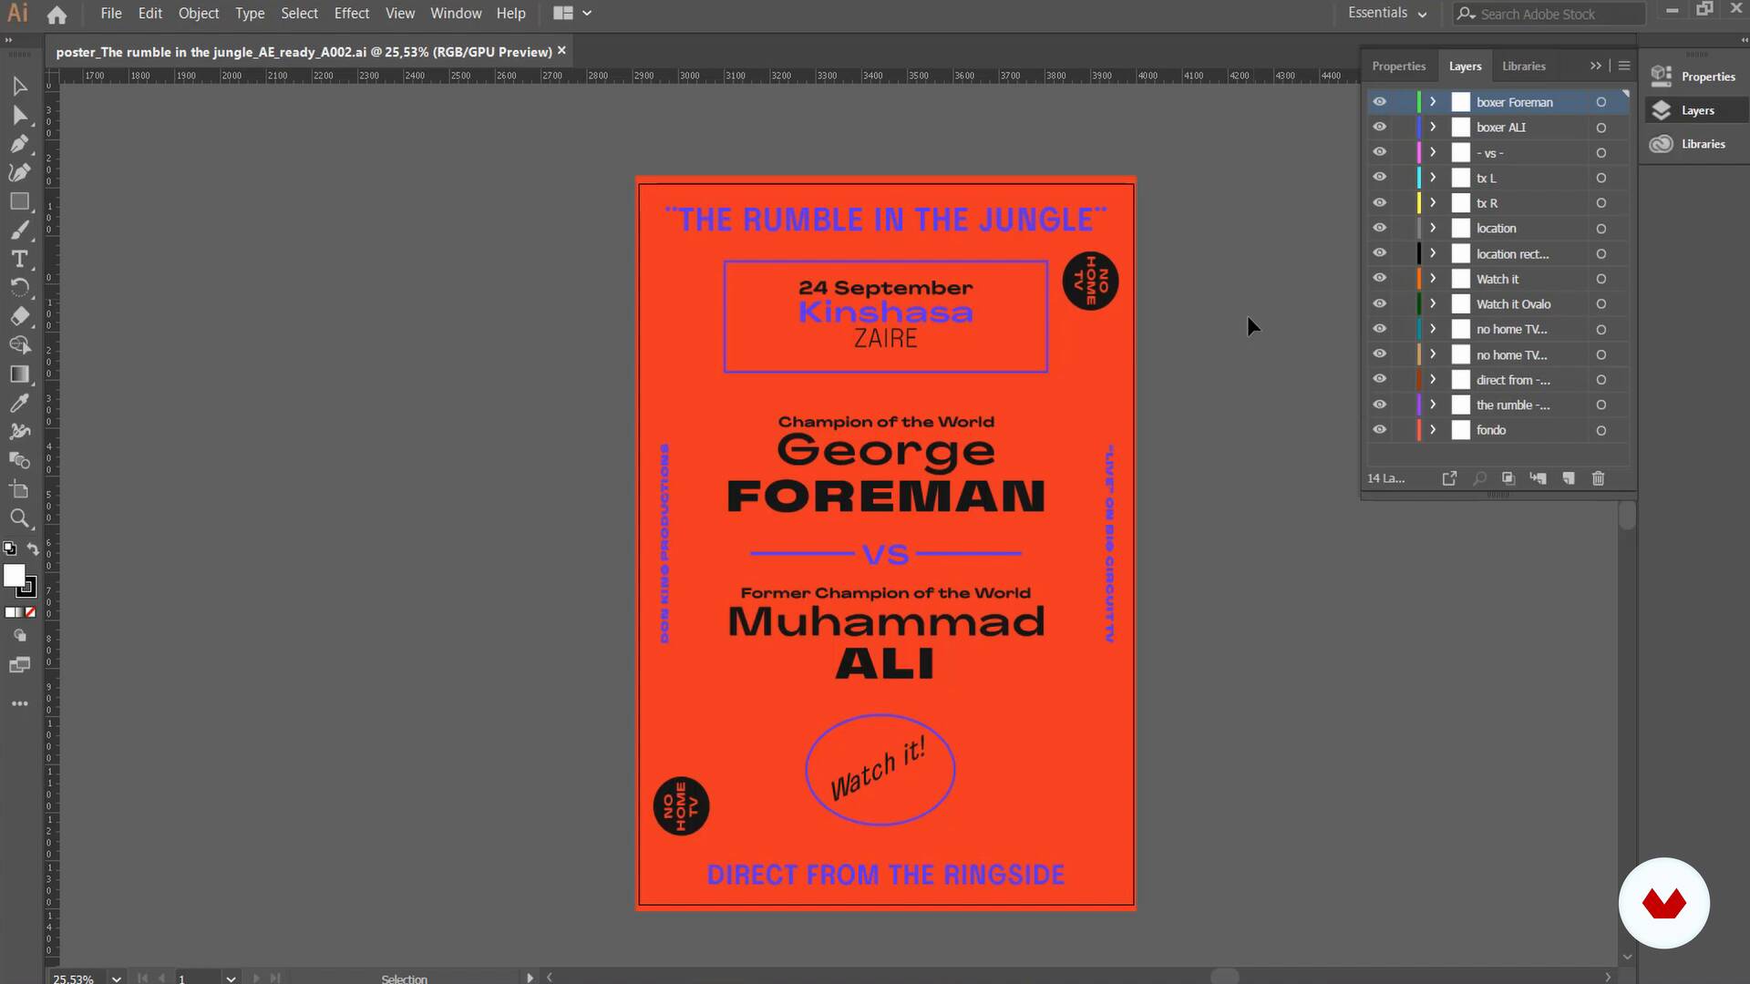Hide the Watch it Ovalo layer
The width and height of the screenshot is (1750, 984).
coord(1380,304)
